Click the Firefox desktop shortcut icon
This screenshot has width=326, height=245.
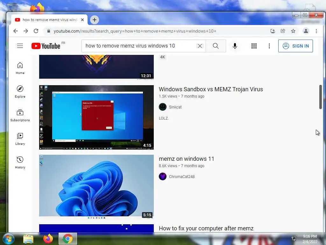pos(38,8)
